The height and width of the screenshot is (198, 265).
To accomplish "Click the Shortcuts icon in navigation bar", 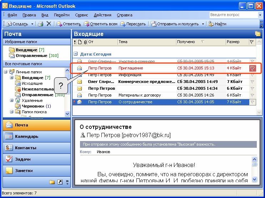I will (60, 182).
